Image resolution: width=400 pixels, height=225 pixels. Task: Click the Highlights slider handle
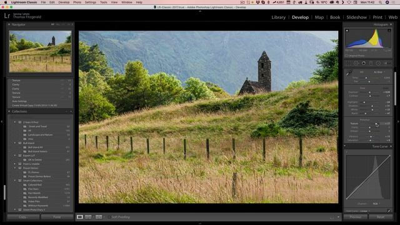[364, 102]
